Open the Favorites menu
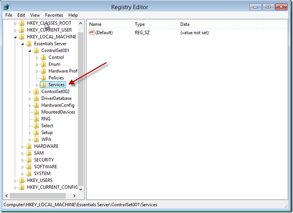293x213 pixels. point(54,15)
